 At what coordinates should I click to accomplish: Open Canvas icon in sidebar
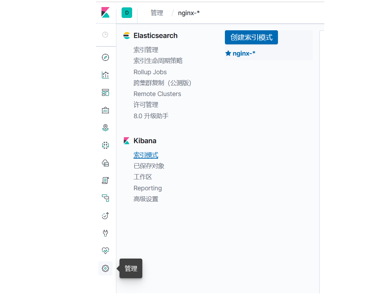point(105,110)
